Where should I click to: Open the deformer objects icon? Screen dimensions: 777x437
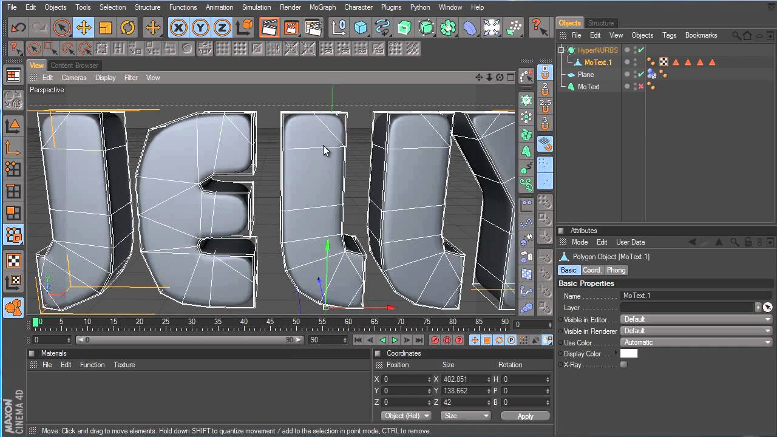coord(470,27)
